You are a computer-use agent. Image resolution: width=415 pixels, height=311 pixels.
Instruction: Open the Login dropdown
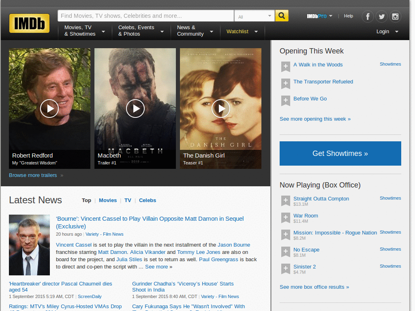click(387, 32)
